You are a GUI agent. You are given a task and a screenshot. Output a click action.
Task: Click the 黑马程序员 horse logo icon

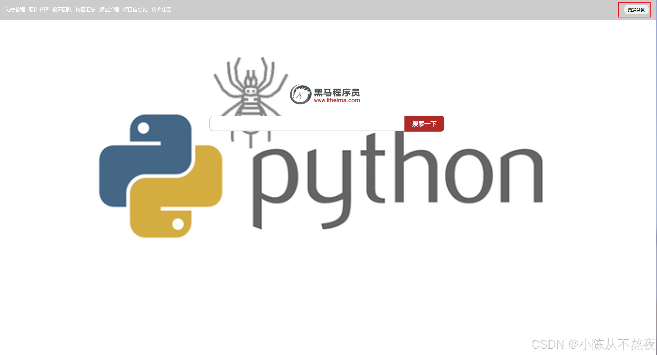point(300,94)
